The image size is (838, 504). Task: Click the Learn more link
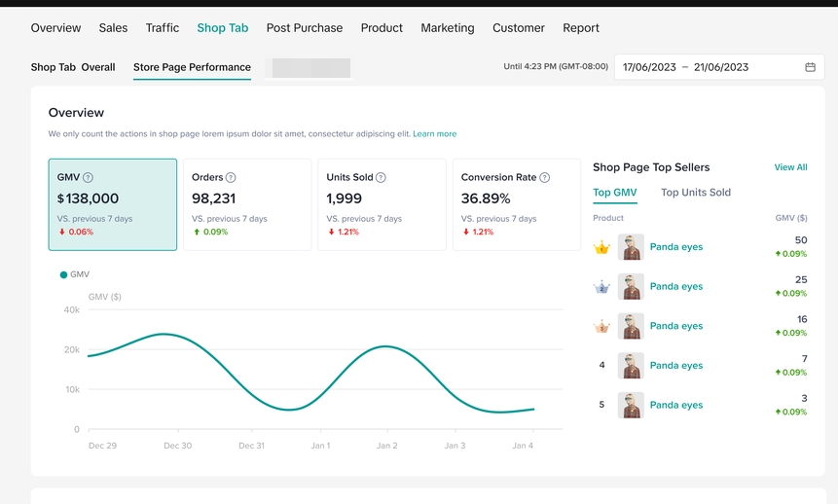[x=434, y=134]
